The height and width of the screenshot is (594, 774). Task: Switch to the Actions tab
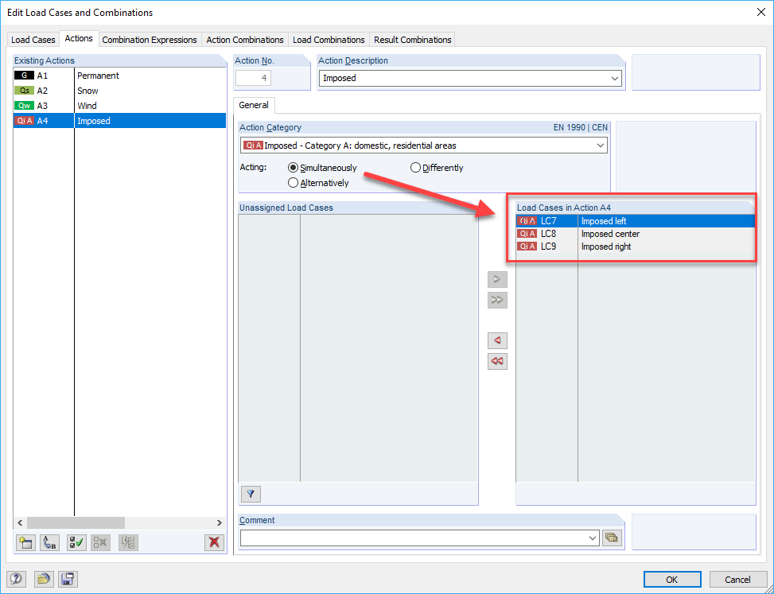pyautogui.click(x=79, y=38)
